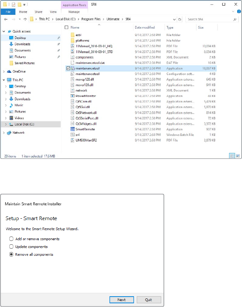Image resolution: width=242 pixels, height=307 pixels.
Task: Open OneDrive in navigation pane
Action: pos(19,72)
